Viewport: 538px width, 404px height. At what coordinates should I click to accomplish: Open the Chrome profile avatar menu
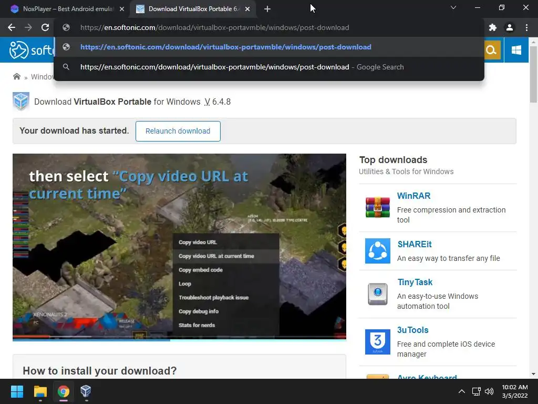pos(510,27)
